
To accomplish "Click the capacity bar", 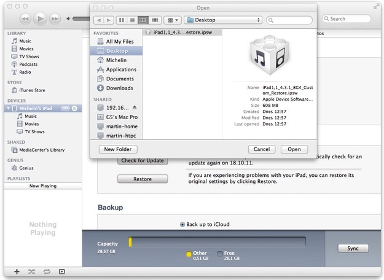I will point(217,242).
